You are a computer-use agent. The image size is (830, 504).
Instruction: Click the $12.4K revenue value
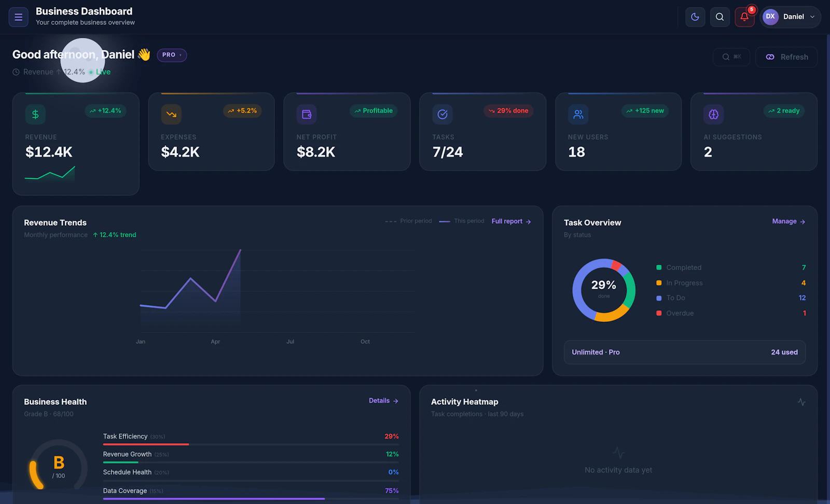pyautogui.click(x=49, y=152)
